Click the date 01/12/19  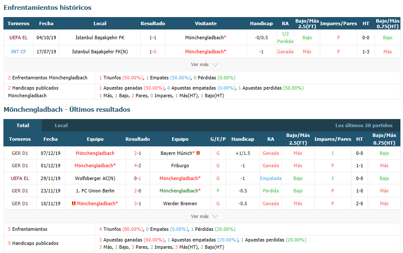(51, 166)
